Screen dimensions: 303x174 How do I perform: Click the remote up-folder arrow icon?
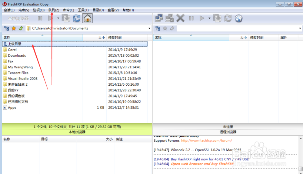point(172,28)
